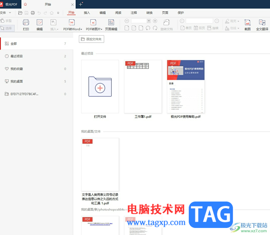
Task: Expand the 划线 underline dropdown
Action: pos(238,28)
